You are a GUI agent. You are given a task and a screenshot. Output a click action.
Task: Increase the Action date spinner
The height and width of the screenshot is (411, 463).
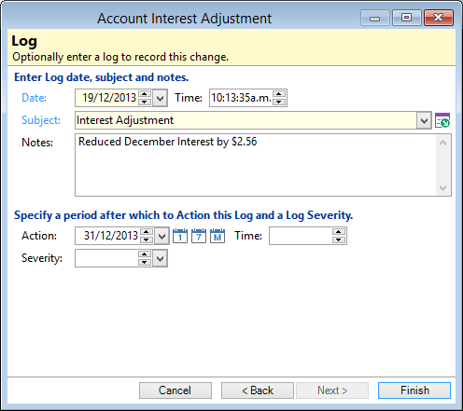tap(147, 232)
